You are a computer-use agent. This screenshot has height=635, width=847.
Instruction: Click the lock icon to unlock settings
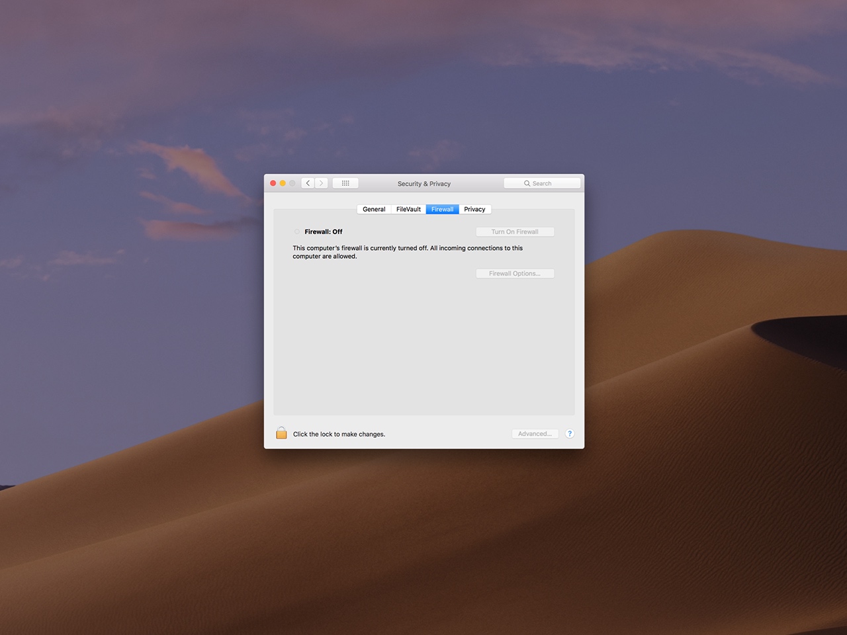(281, 433)
